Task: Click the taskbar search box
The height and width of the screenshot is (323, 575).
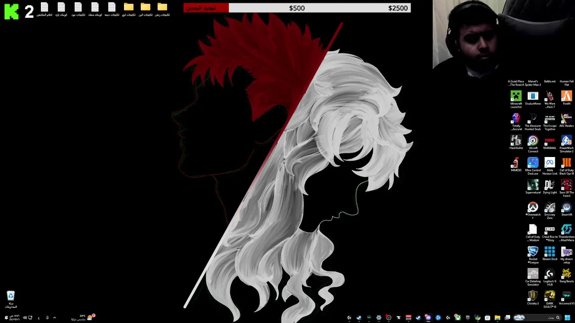Action: (538, 318)
